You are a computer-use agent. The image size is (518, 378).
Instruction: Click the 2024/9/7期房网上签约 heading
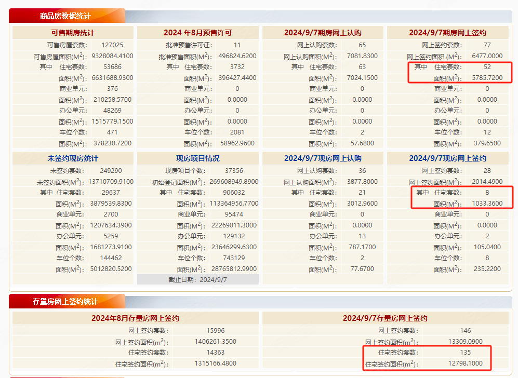click(x=447, y=33)
